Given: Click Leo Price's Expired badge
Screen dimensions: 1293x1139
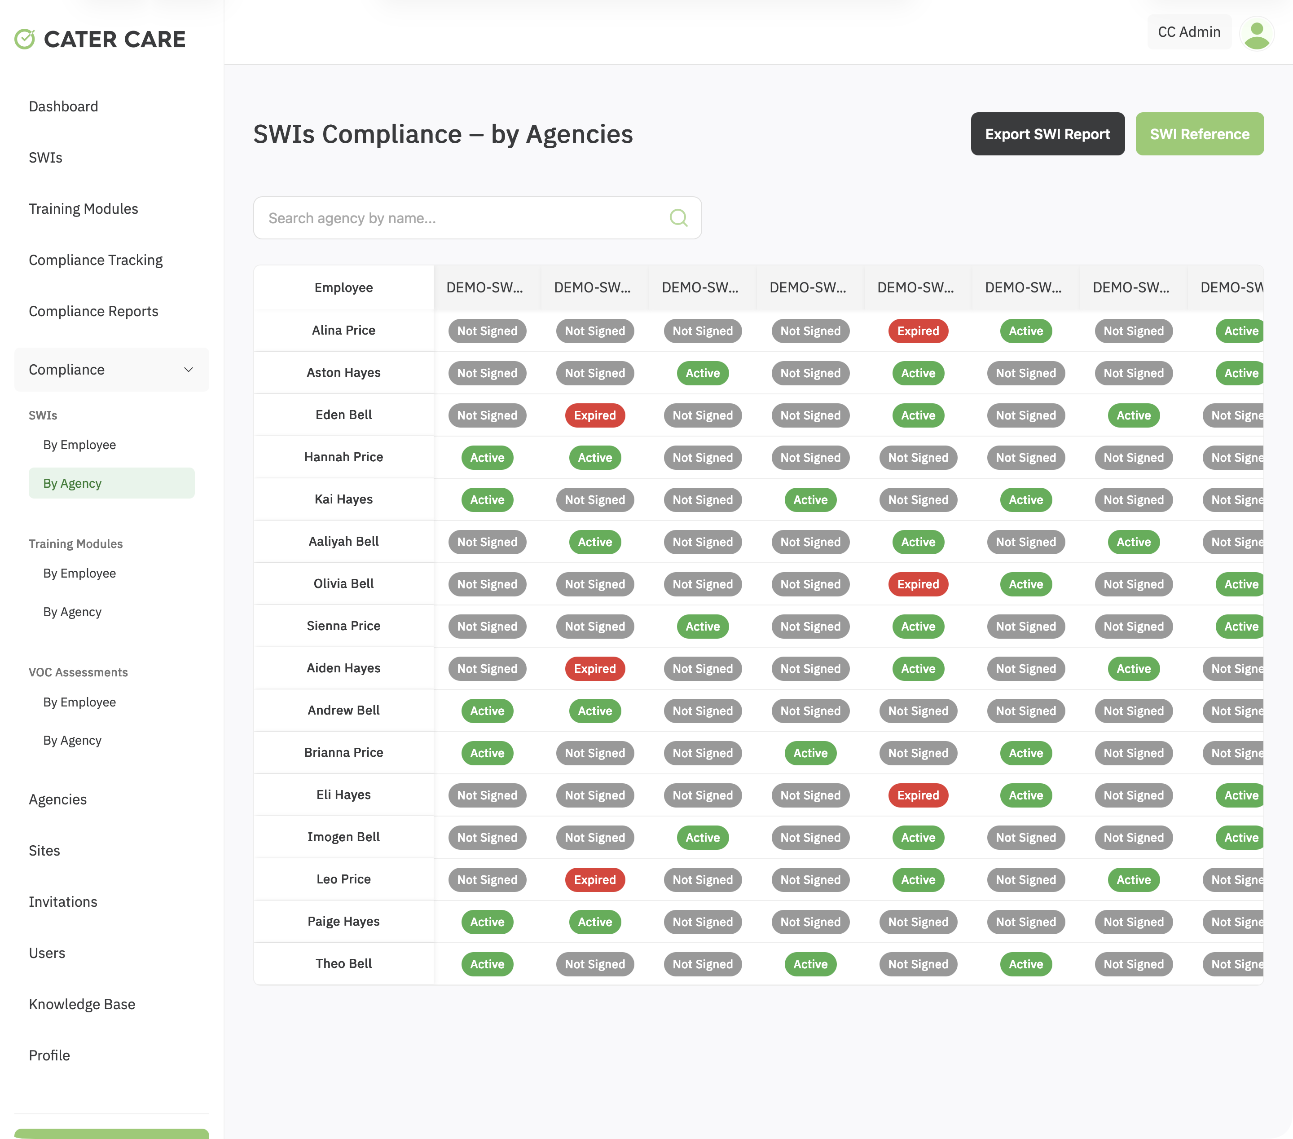Looking at the screenshot, I should (x=594, y=879).
